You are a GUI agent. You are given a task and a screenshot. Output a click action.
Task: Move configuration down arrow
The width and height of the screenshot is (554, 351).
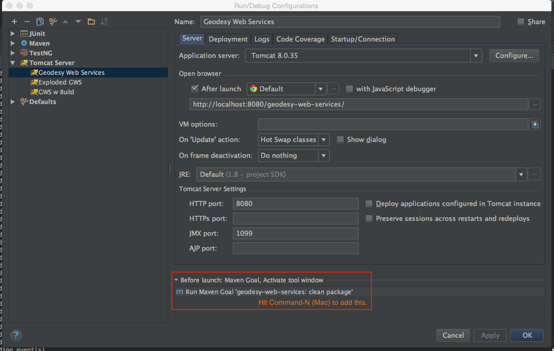click(x=78, y=22)
